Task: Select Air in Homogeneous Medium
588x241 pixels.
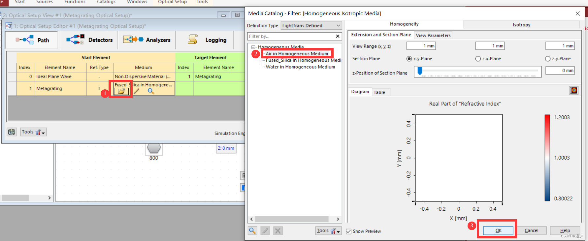Action: pyautogui.click(x=297, y=53)
